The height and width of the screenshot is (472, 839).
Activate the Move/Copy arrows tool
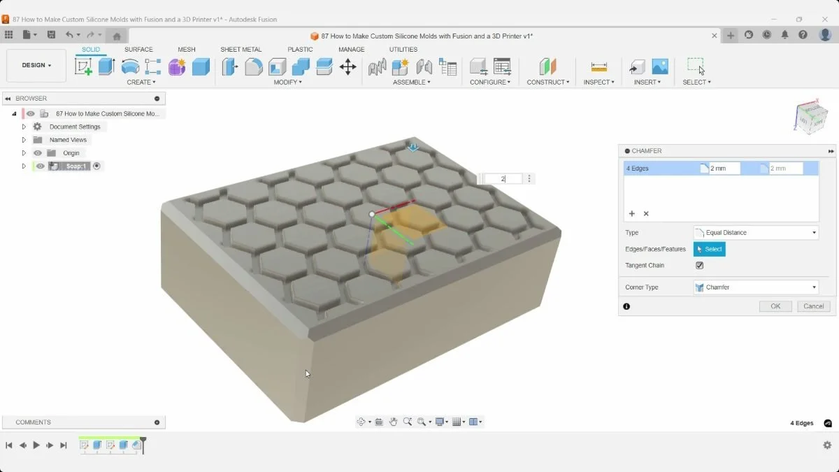point(347,66)
